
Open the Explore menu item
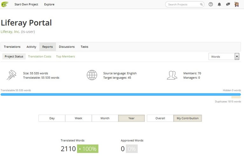pos(49,4)
